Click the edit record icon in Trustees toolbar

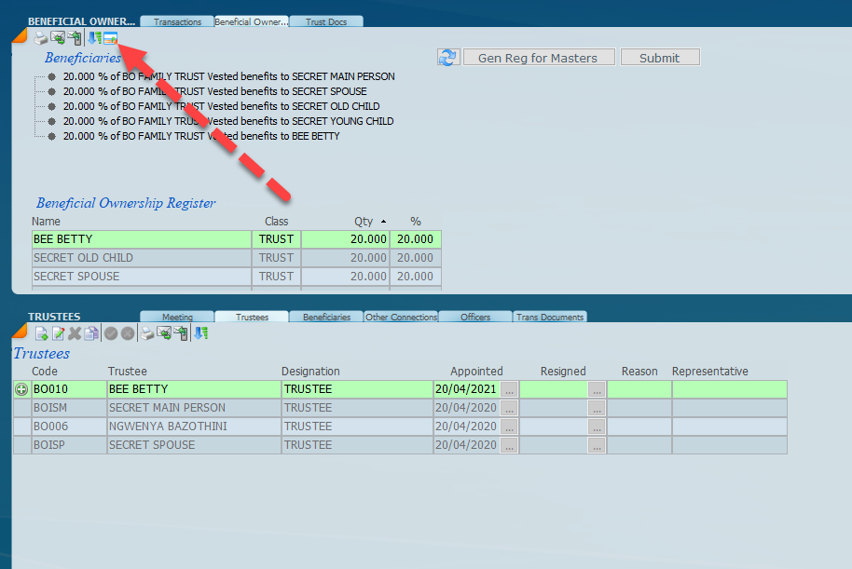[x=58, y=333]
